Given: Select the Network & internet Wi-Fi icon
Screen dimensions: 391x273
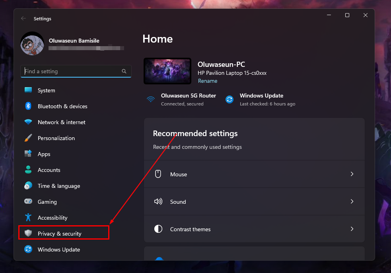Looking at the screenshot, I should 28,122.
